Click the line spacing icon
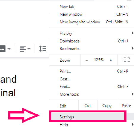The image size is (134, 127). point(43,49)
